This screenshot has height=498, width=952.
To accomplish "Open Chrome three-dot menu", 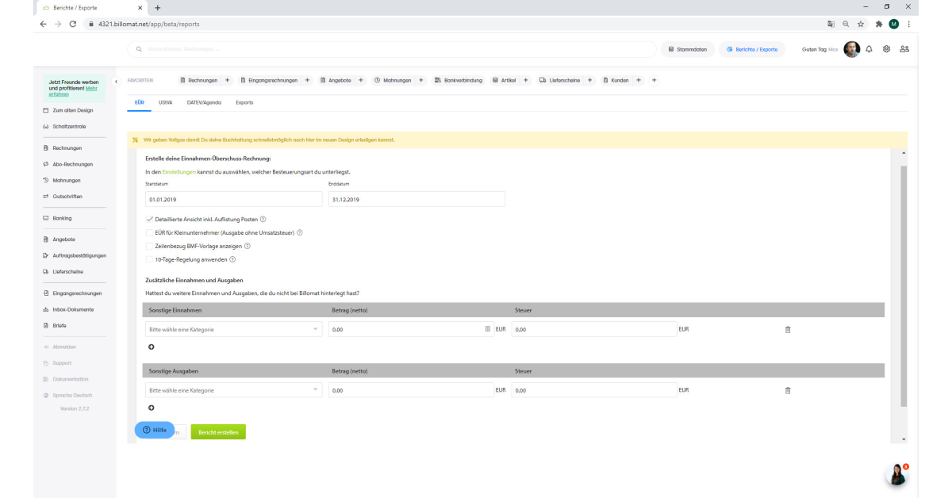I will (908, 24).
